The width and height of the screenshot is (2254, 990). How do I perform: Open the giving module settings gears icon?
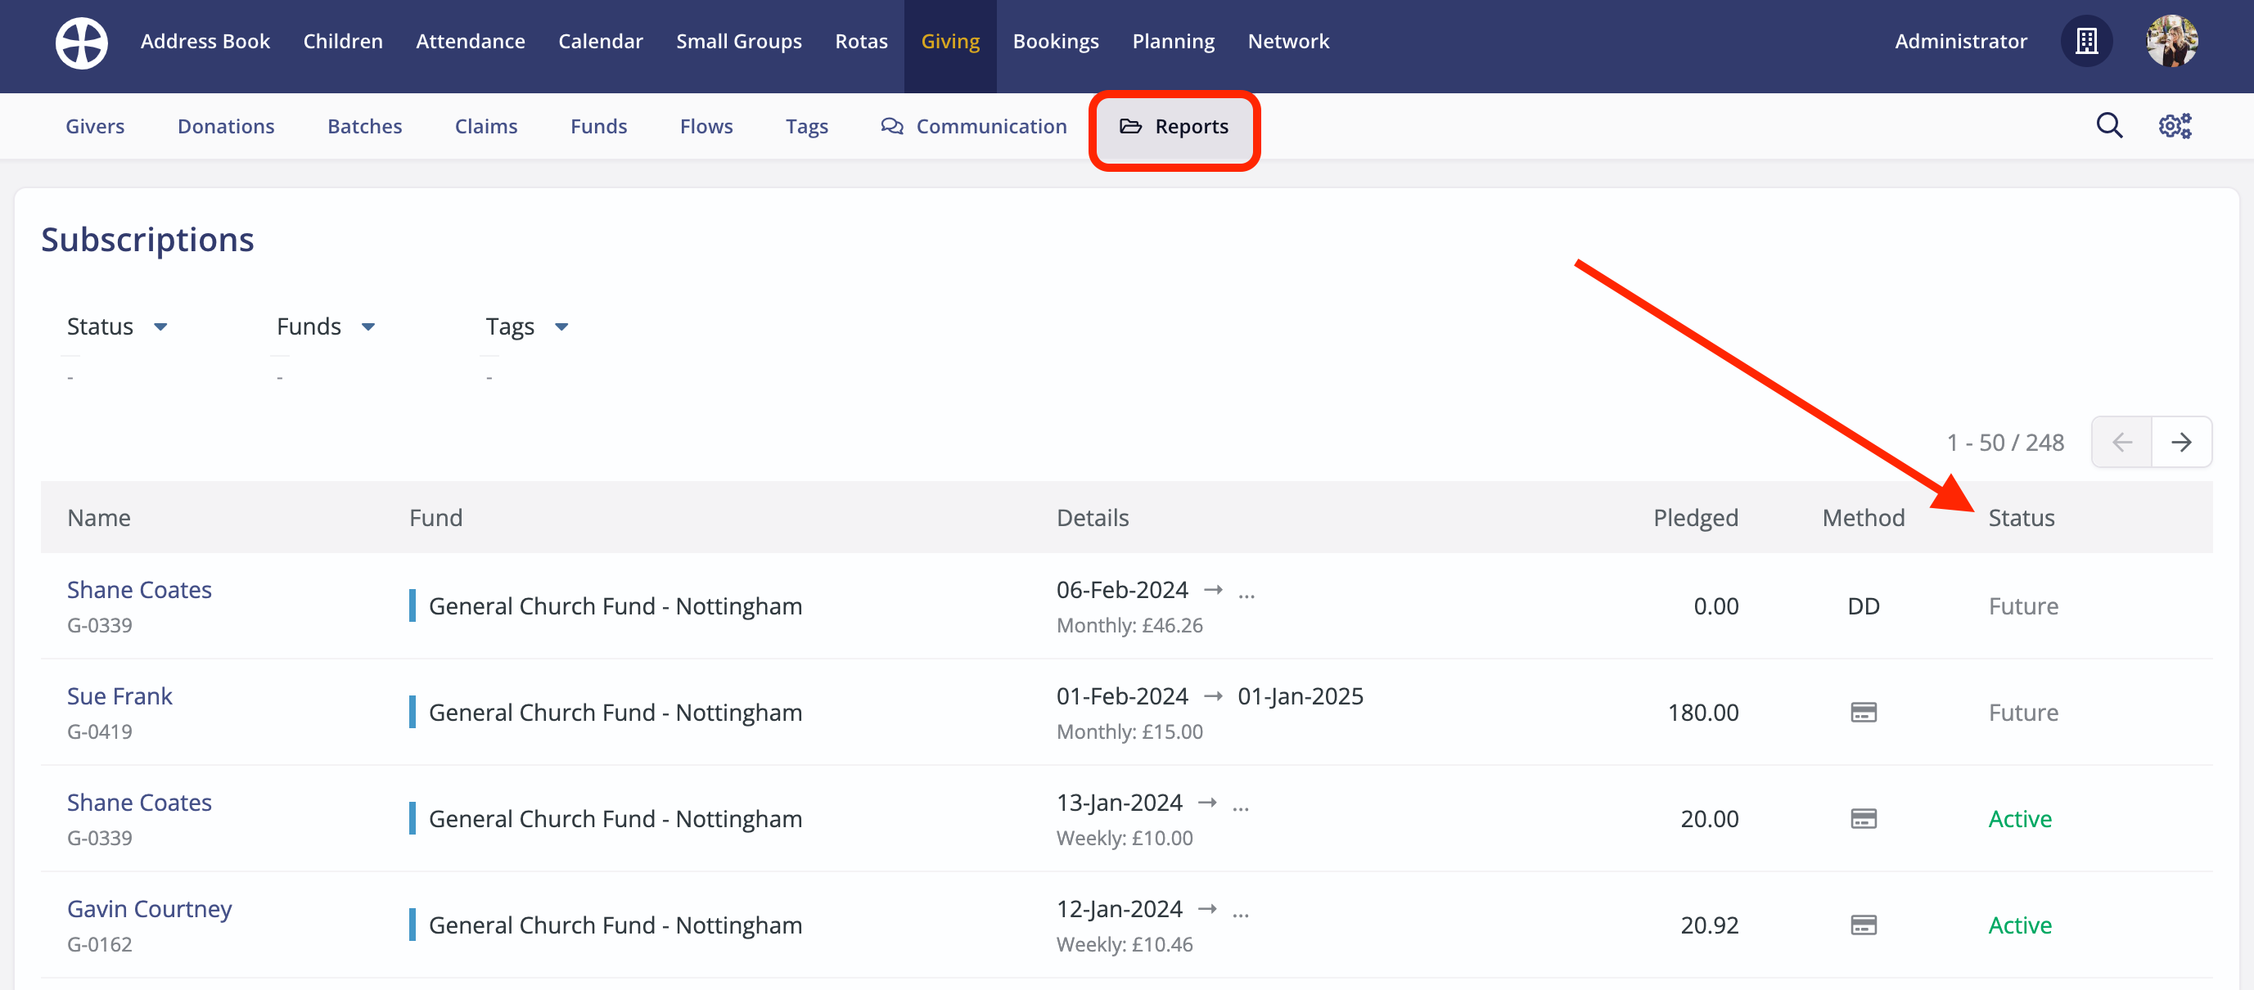(2175, 126)
